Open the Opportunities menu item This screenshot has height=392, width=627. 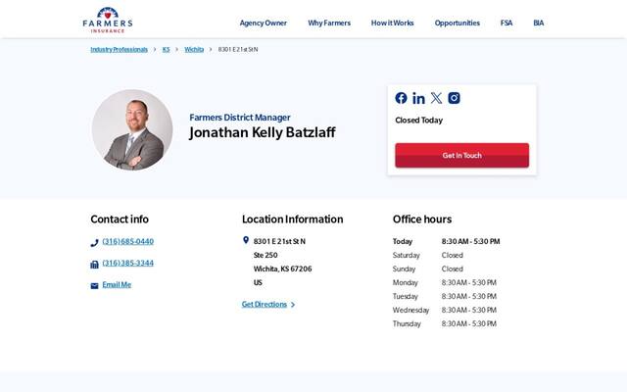point(458,24)
